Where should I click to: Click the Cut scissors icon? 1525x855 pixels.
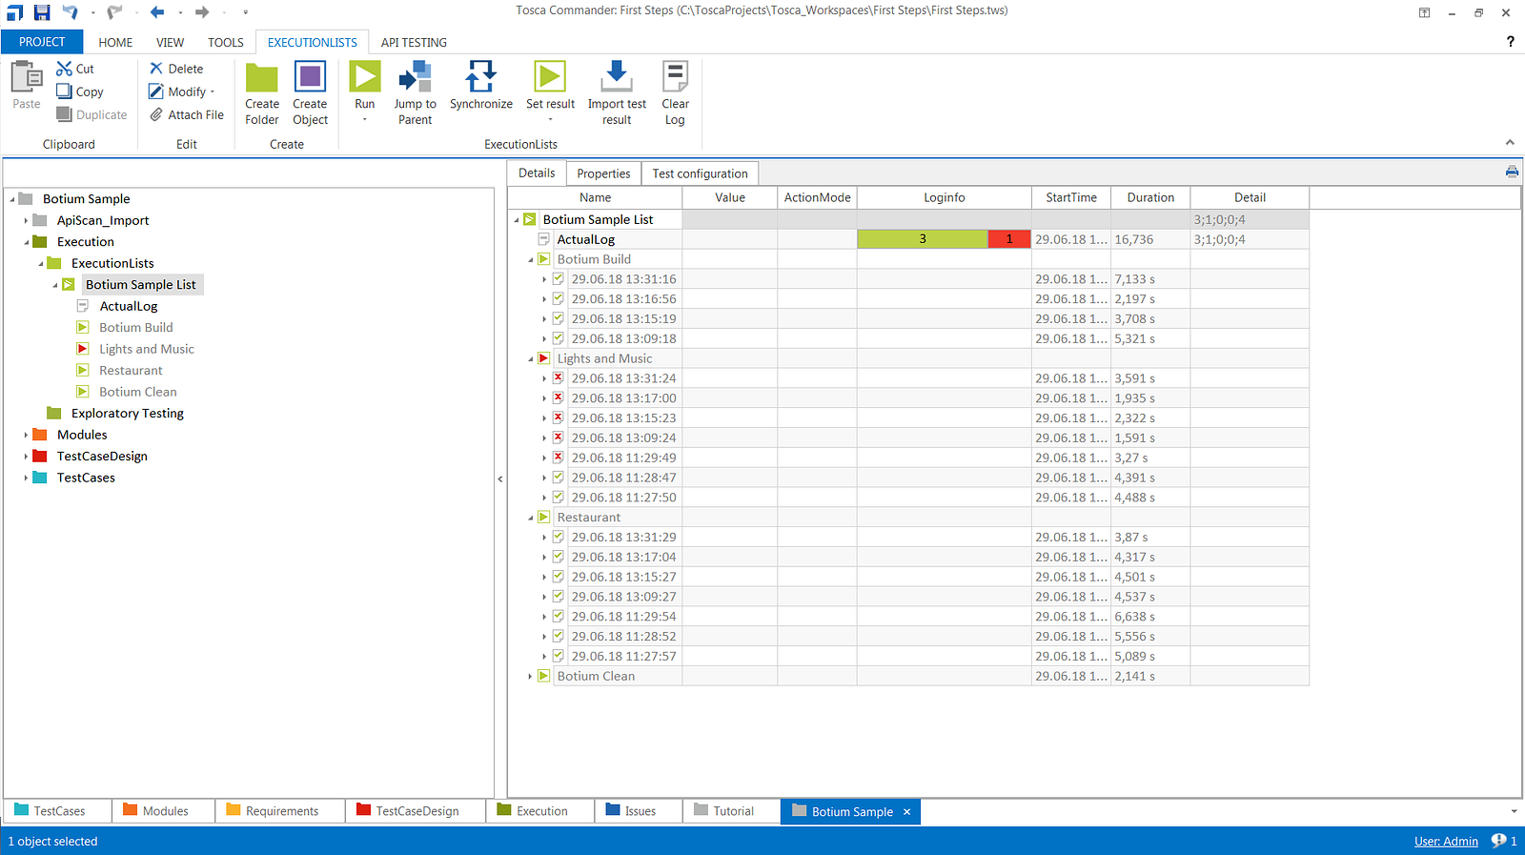coord(64,69)
